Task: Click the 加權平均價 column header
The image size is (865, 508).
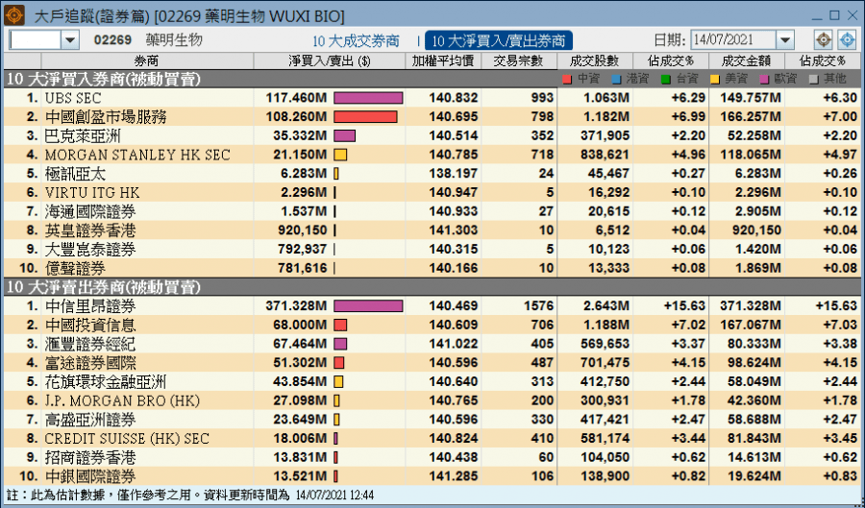Action: 442,60
